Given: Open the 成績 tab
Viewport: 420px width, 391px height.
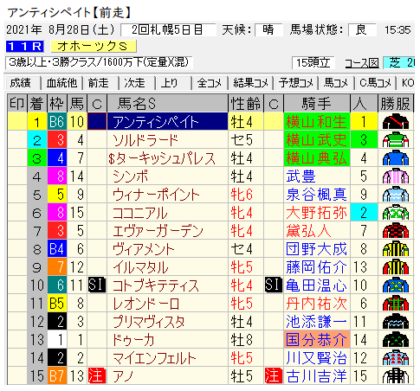Looking at the screenshot, I should pos(21,83).
